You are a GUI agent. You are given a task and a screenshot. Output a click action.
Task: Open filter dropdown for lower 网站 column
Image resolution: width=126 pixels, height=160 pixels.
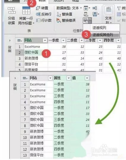50,78
